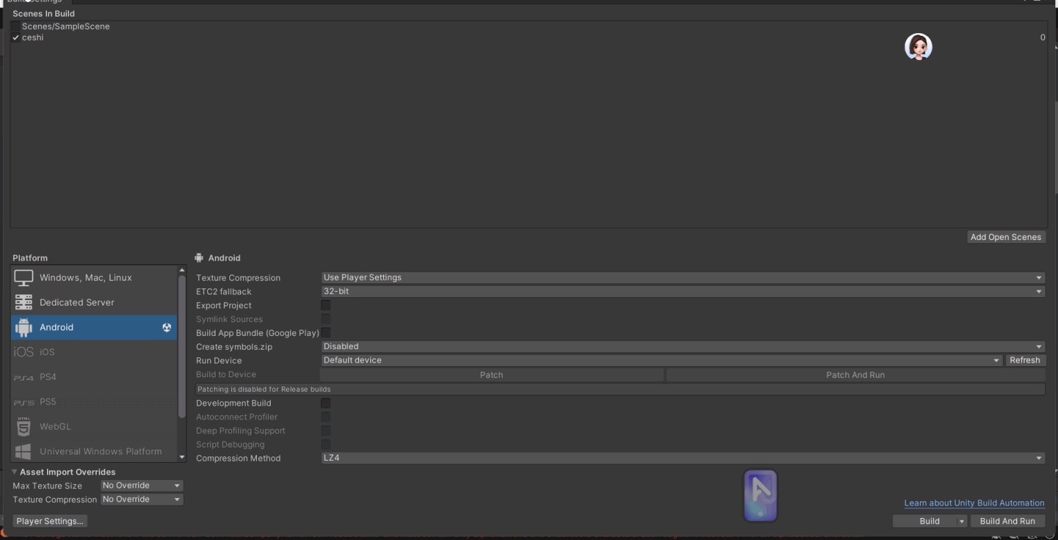Click the girl avatar floating icon
The width and height of the screenshot is (1058, 540).
pyautogui.click(x=918, y=47)
